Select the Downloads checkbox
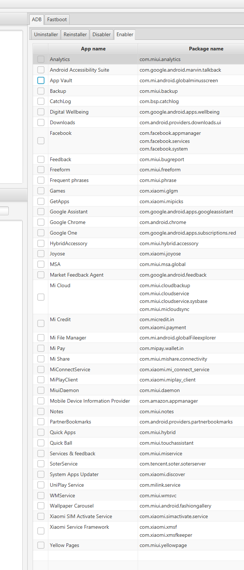244x570 pixels. pos(41,122)
